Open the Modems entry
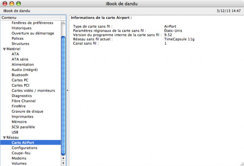 (x=19, y=158)
